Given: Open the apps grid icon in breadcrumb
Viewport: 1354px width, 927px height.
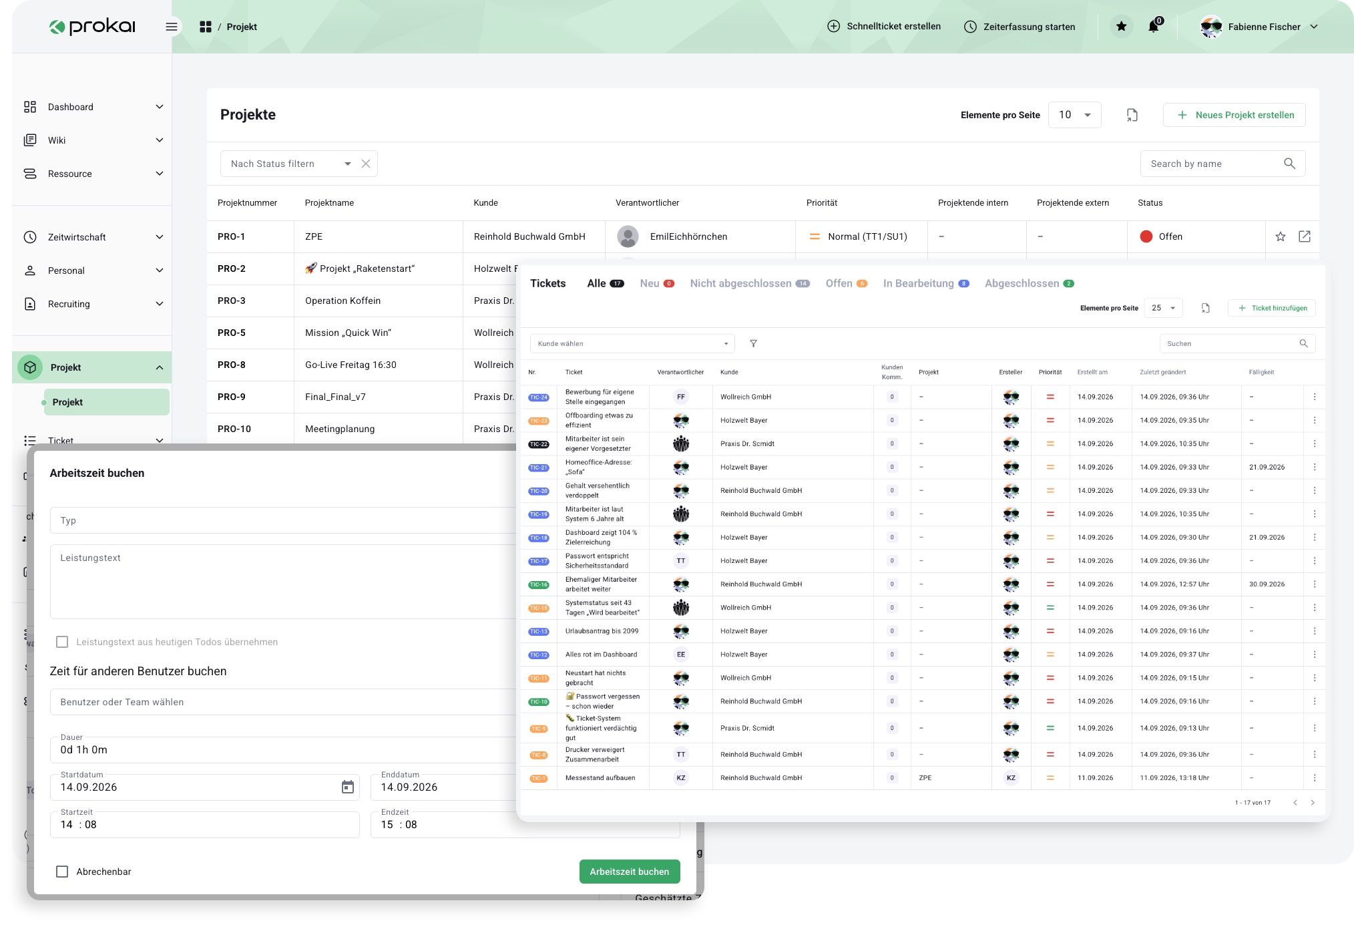Looking at the screenshot, I should 206,27.
